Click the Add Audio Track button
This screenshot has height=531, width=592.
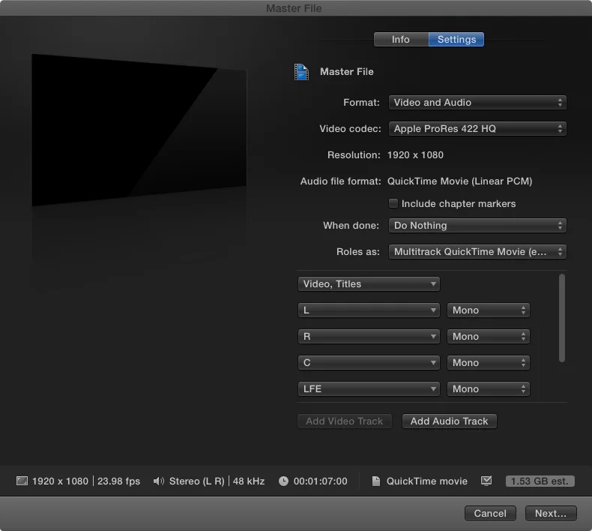tap(450, 421)
